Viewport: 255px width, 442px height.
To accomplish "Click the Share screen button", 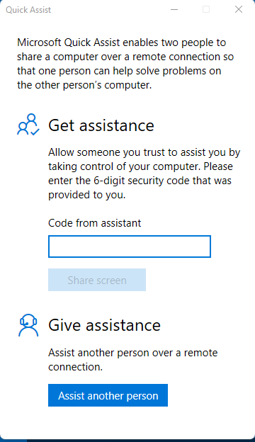I will [97, 280].
